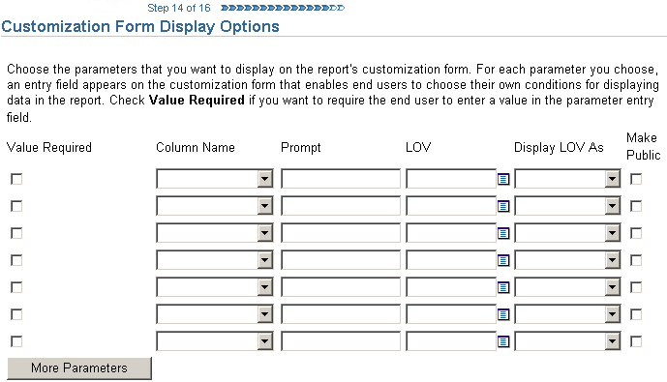Open LOV picker icon in first row
The height and width of the screenshot is (382, 667).
click(503, 179)
